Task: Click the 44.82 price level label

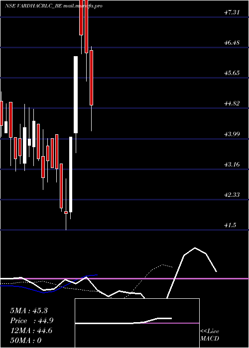Action: click(232, 103)
